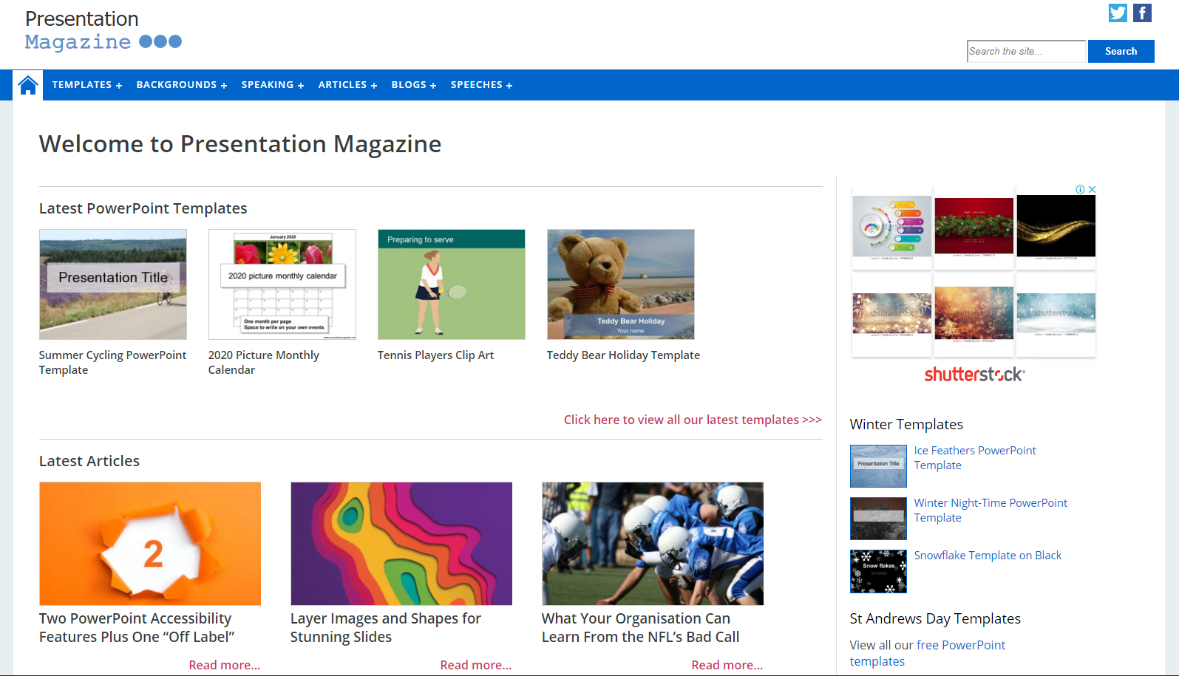Focus the Search the site field

pyautogui.click(x=1026, y=51)
